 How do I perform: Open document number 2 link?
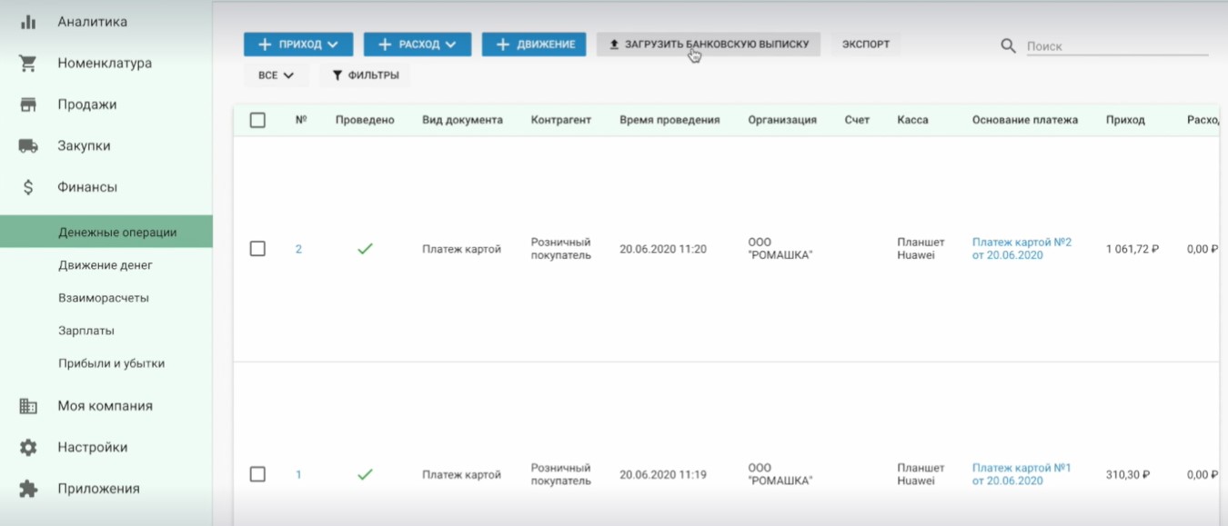coord(298,249)
